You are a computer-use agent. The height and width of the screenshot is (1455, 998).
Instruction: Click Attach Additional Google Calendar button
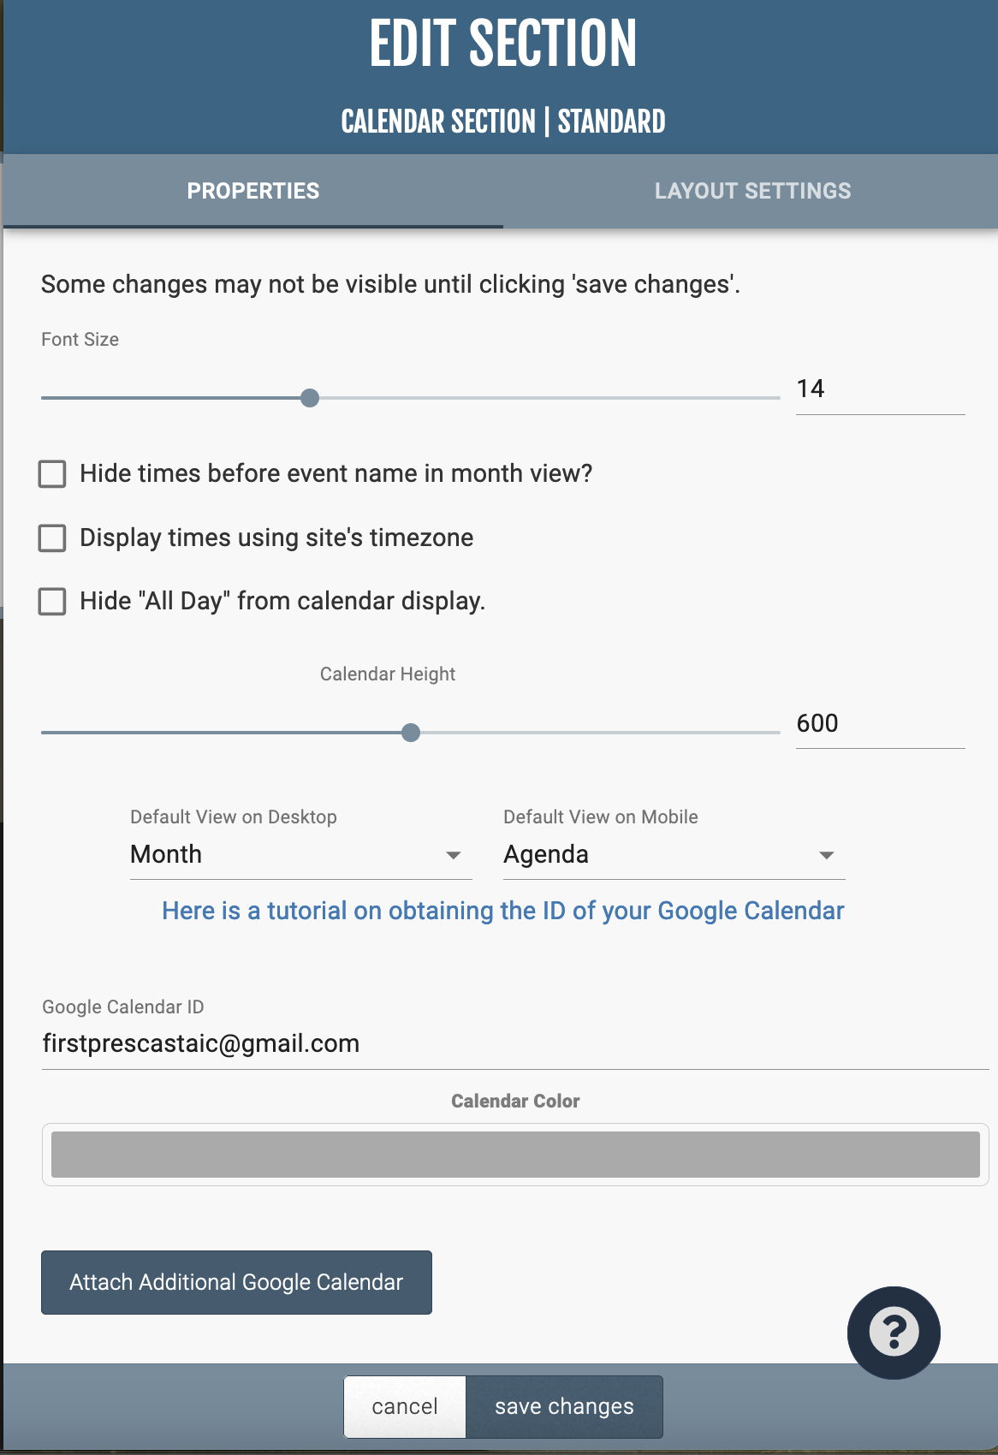tap(236, 1282)
